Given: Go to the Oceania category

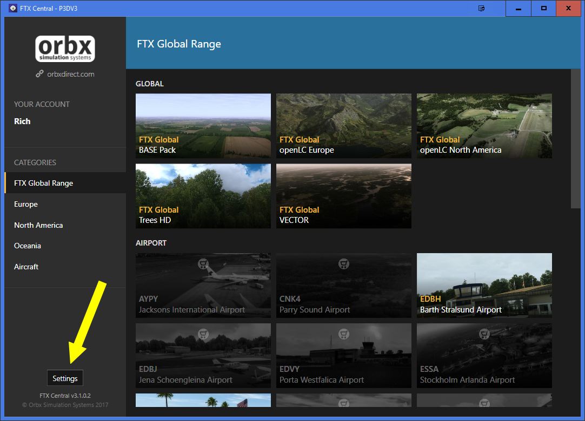Looking at the screenshot, I should pyautogui.click(x=65, y=246).
